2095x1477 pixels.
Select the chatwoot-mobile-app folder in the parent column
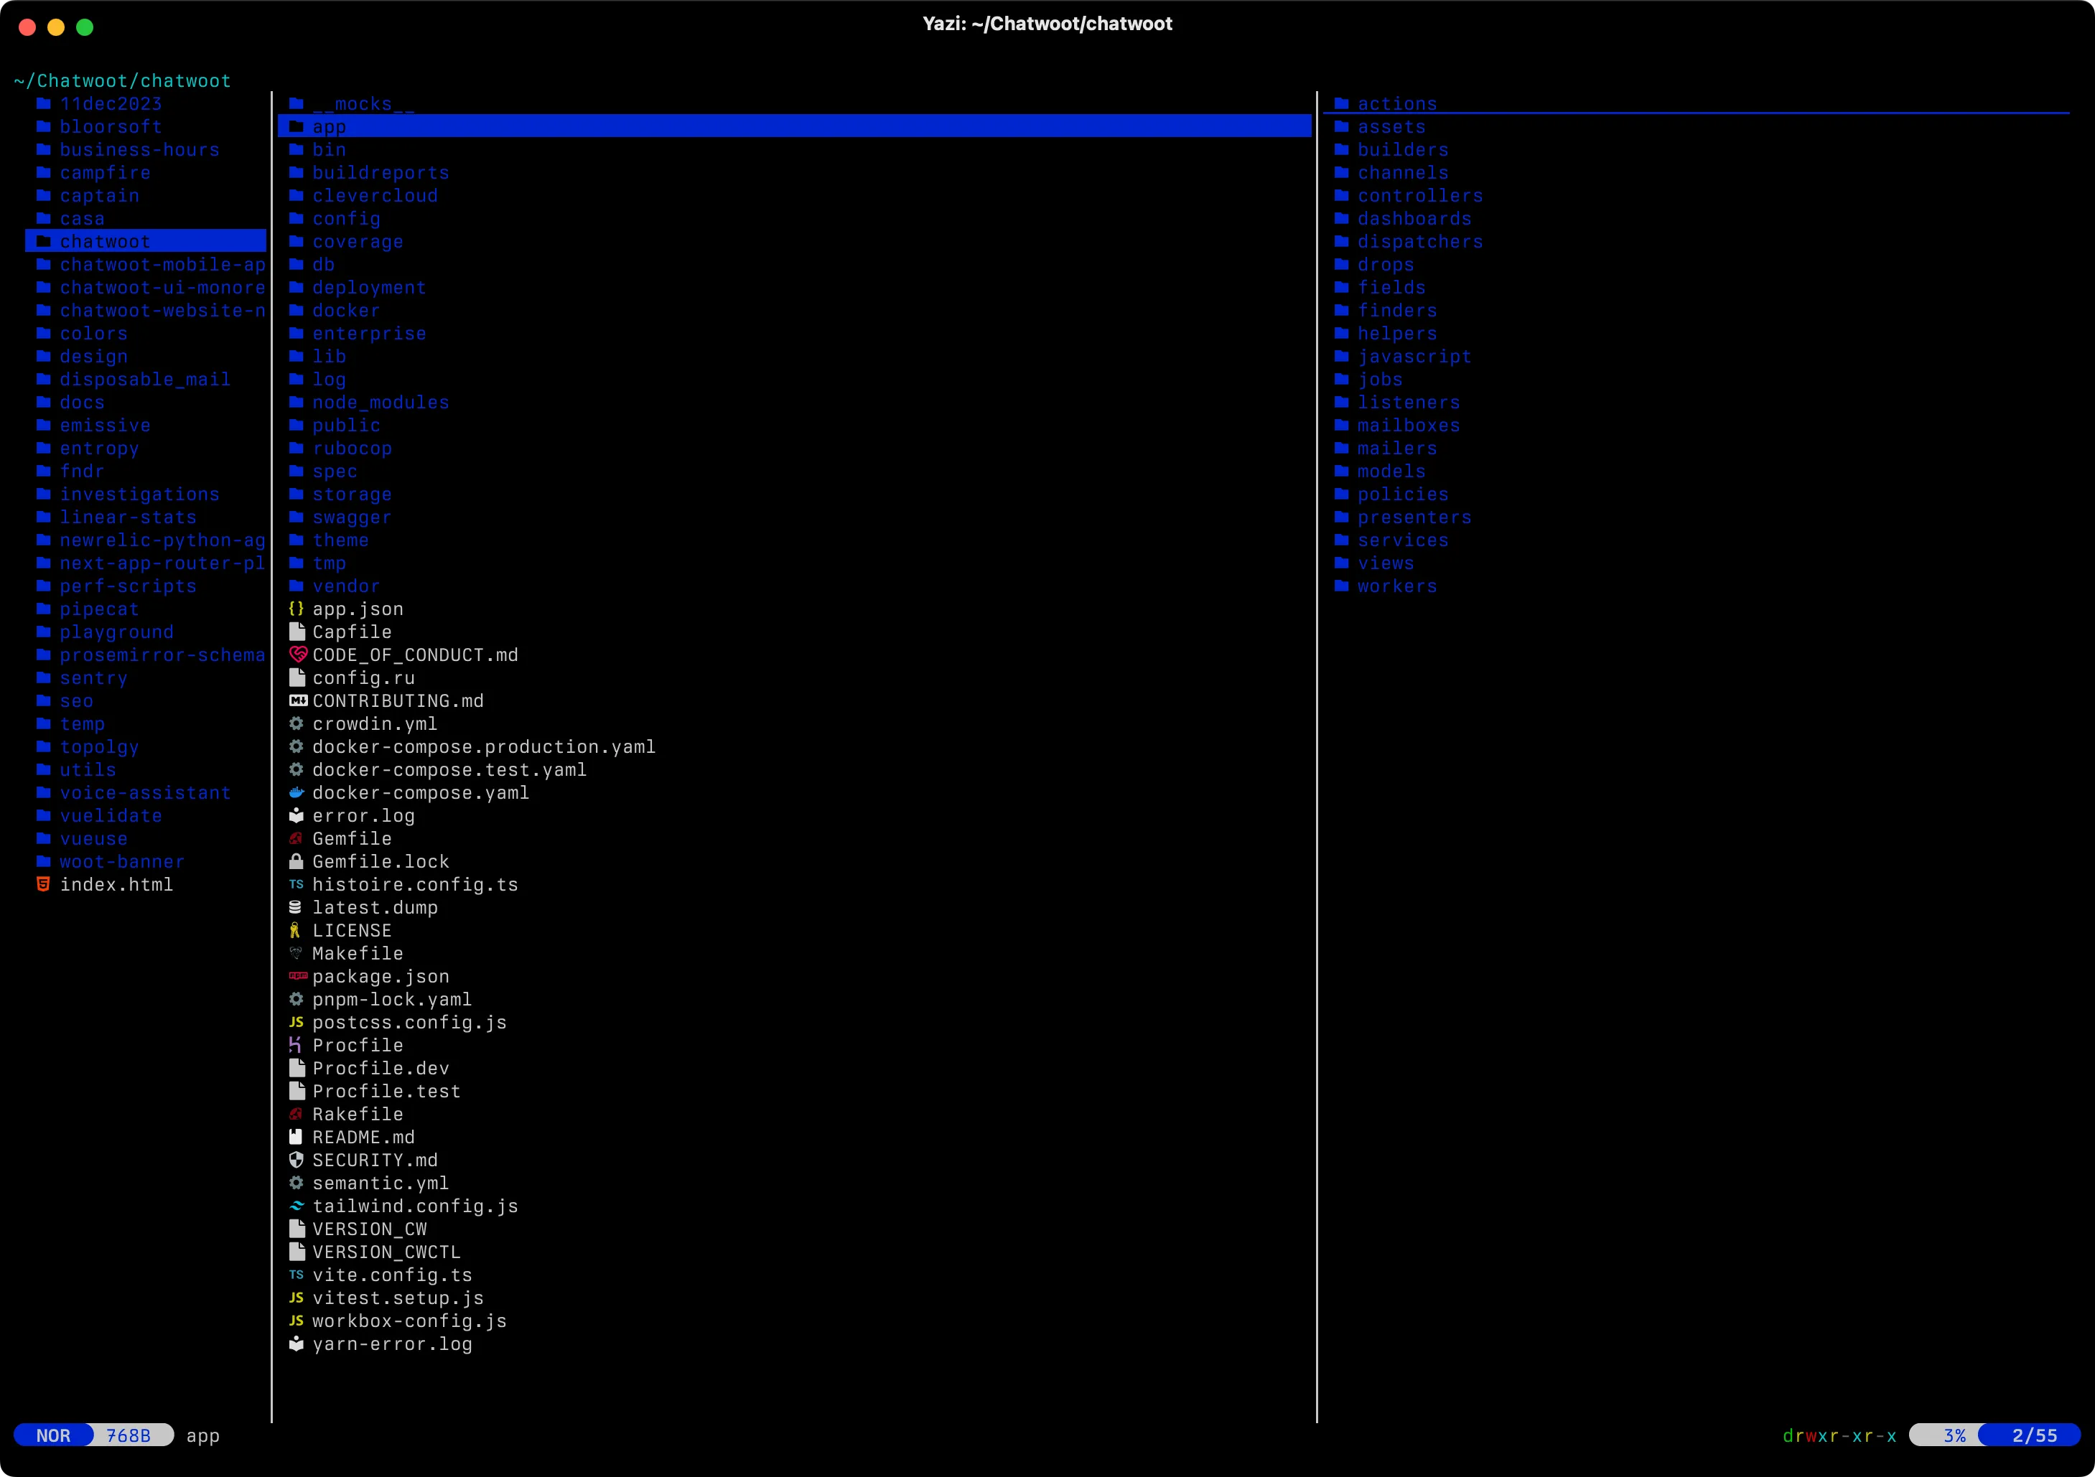(162, 265)
